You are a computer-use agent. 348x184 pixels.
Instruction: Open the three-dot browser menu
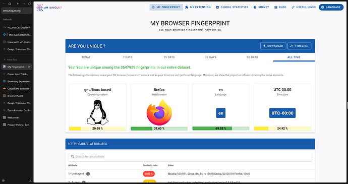point(4,4)
